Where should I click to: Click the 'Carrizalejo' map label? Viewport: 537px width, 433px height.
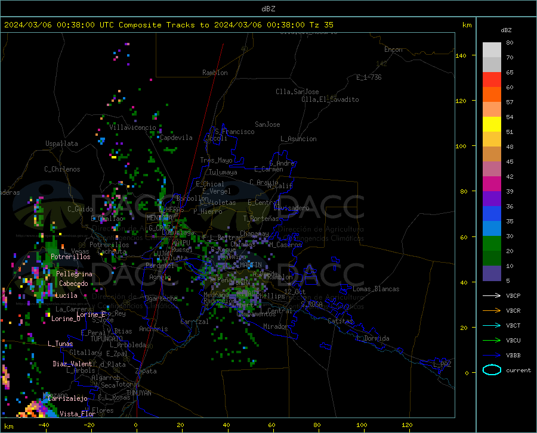pos(68,399)
